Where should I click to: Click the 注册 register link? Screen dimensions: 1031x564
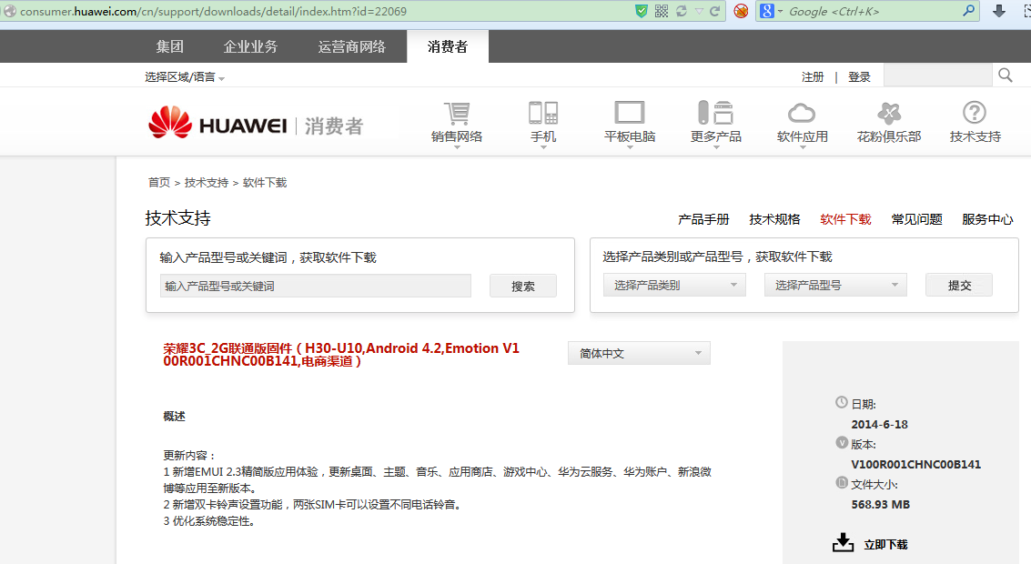point(813,77)
